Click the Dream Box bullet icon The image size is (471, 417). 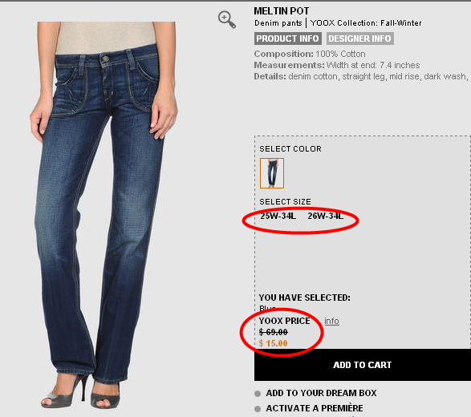pos(258,394)
